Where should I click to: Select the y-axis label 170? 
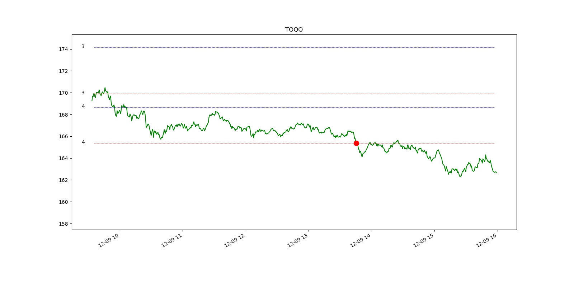63,93
